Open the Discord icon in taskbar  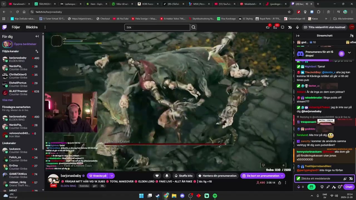[x=182, y=196]
